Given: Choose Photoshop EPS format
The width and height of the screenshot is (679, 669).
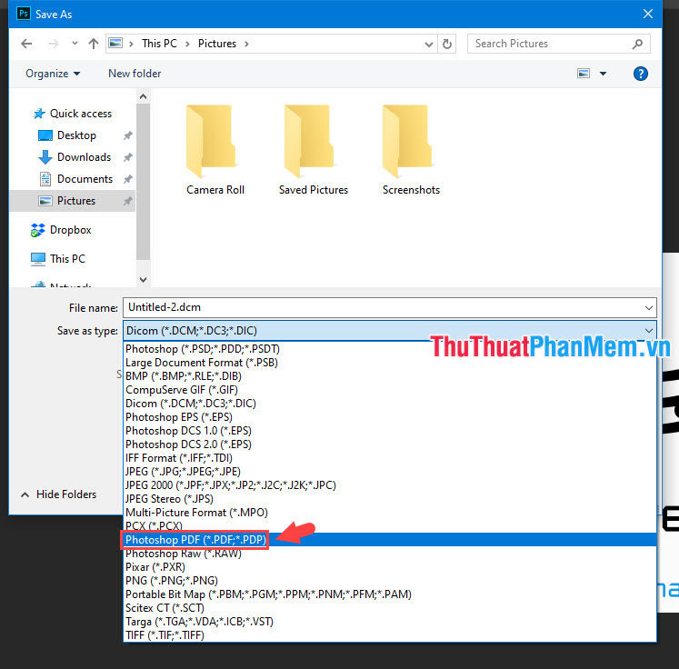Looking at the screenshot, I should (x=389, y=417).
